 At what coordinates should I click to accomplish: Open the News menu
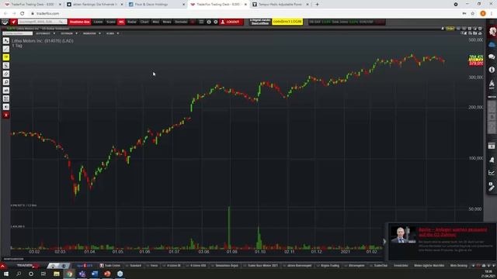[167, 22]
